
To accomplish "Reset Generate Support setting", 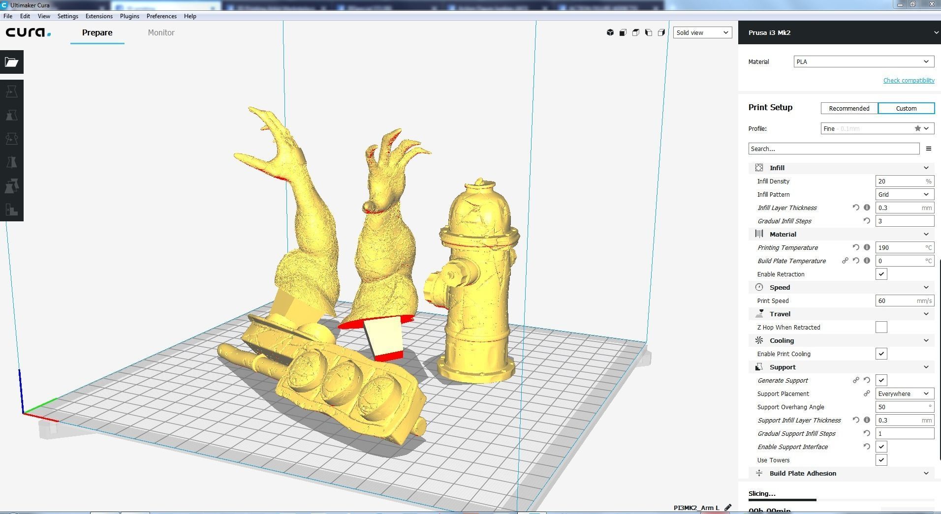I will click(x=867, y=380).
